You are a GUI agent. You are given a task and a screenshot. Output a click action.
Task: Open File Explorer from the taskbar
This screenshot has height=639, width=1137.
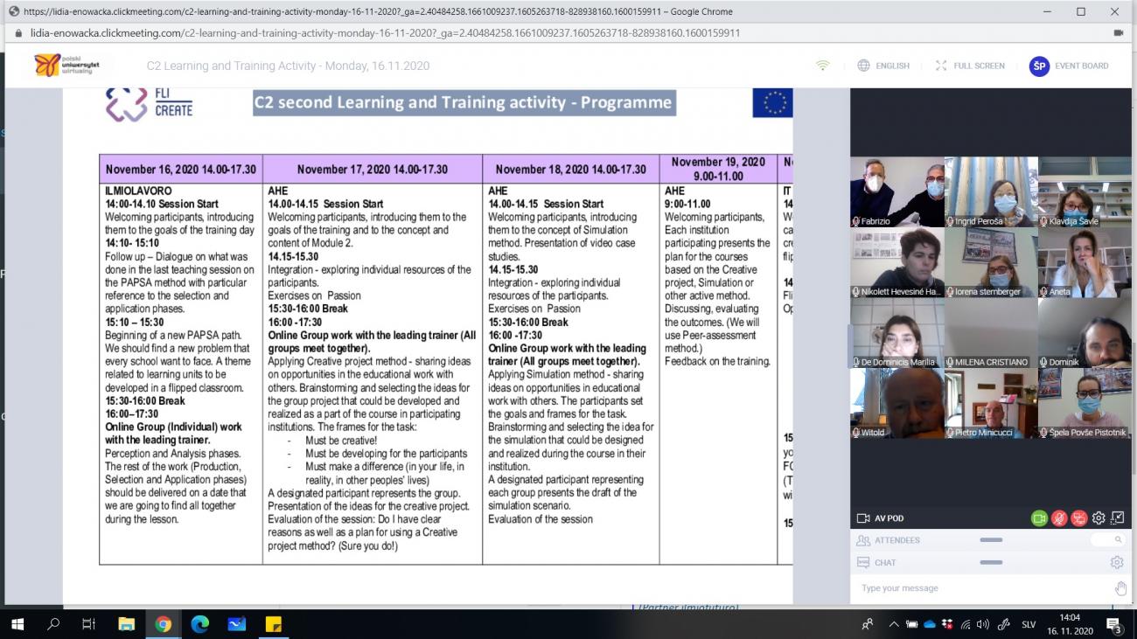(127, 624)
